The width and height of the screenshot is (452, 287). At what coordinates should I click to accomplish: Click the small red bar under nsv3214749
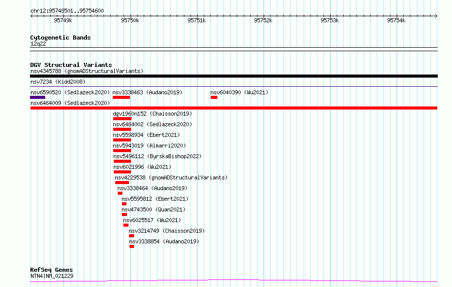click(x=132, y=236)
